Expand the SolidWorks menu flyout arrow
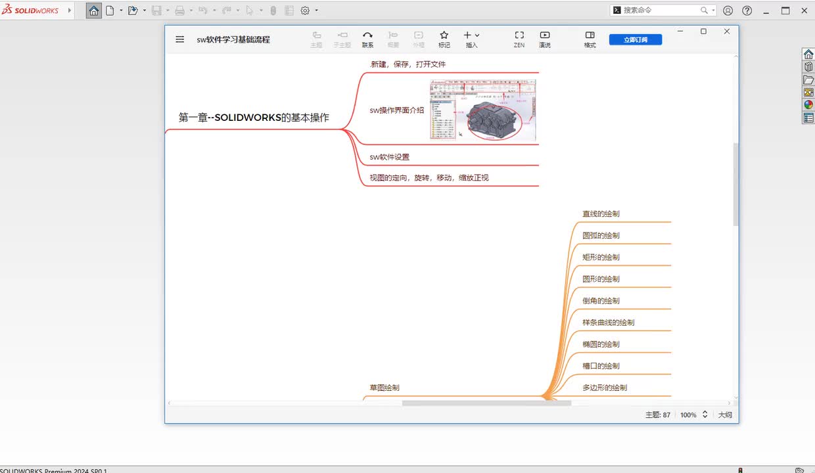The height and width of the screenshot is (473, 815). tap(70, 11)
